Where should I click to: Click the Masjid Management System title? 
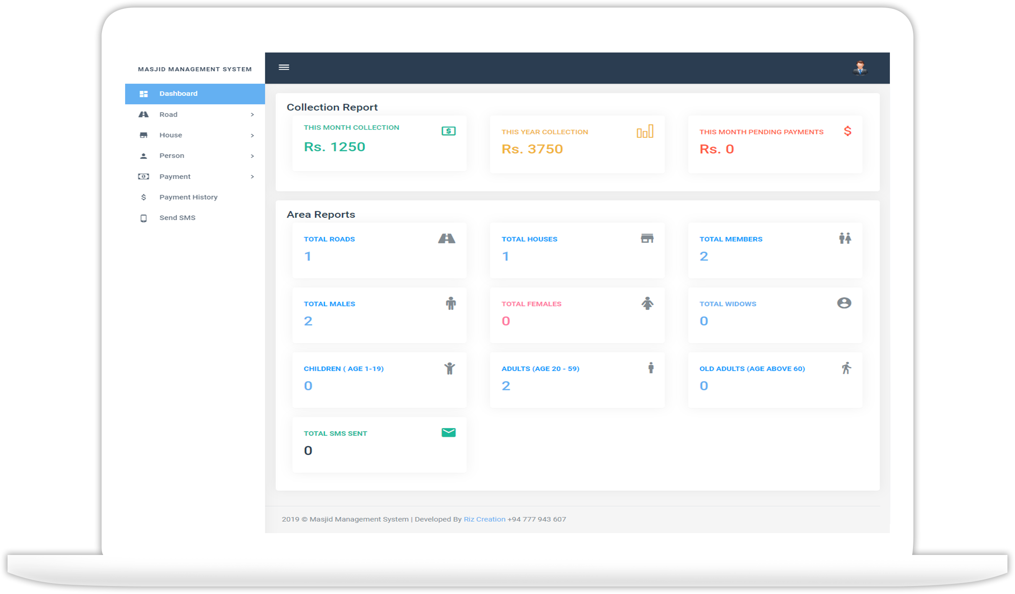195,69
